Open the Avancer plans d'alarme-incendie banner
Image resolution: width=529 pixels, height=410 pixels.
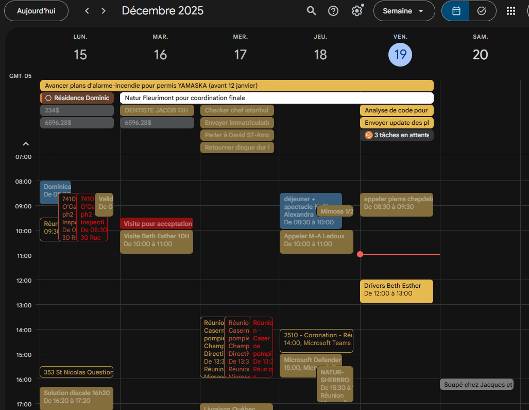coord(236,86)
